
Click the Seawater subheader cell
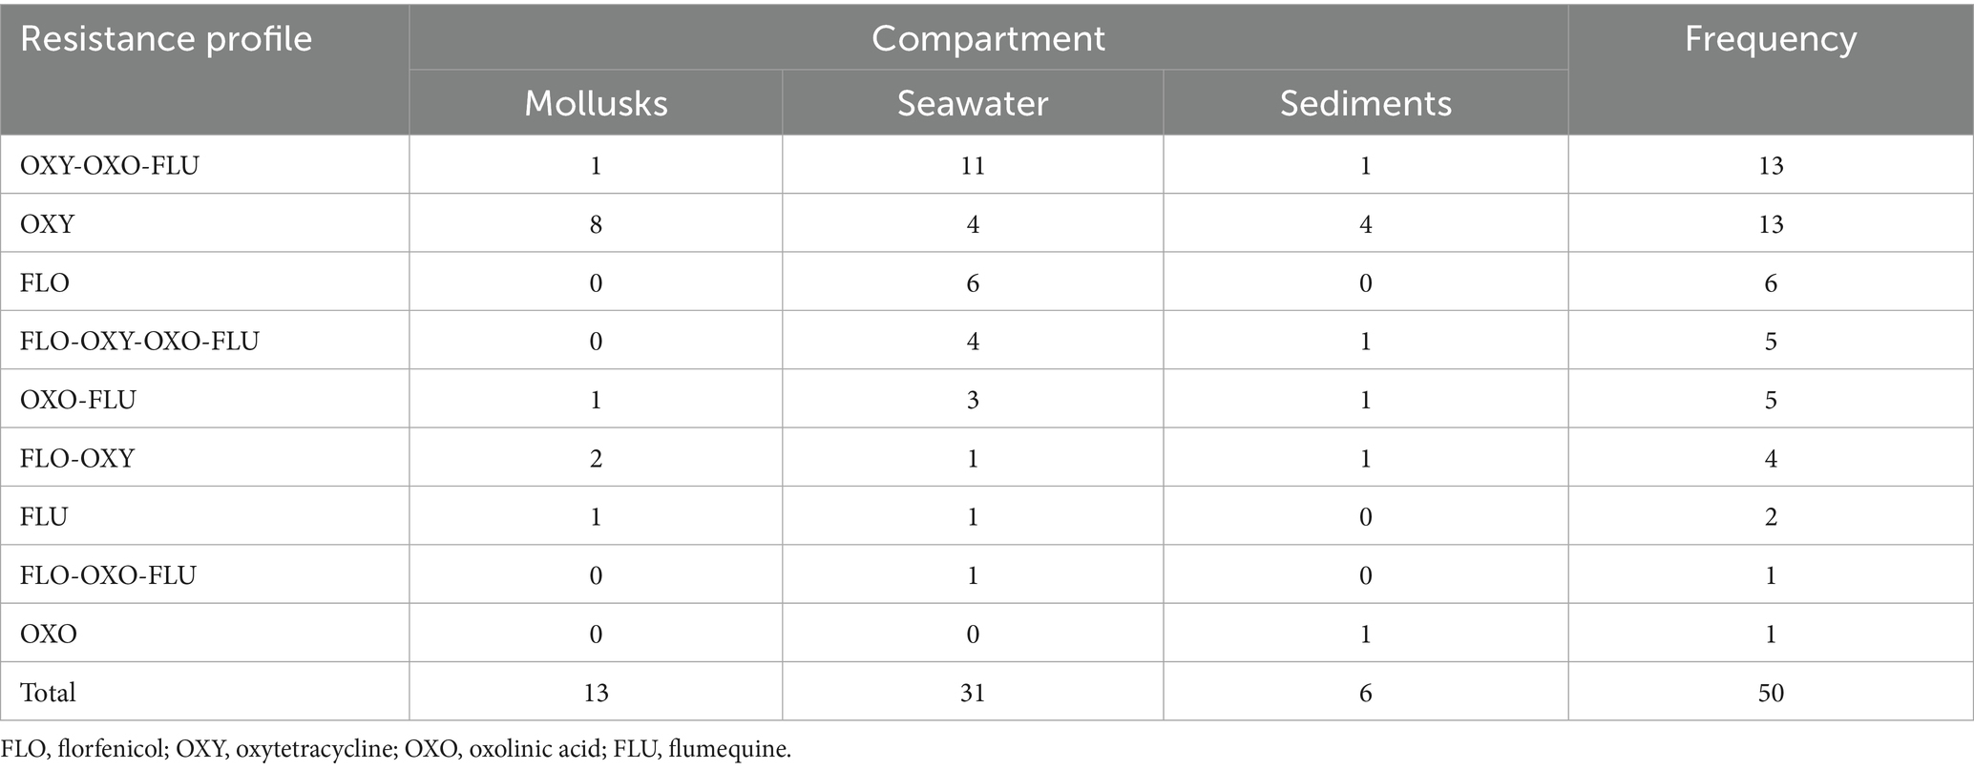coord(972,103)
